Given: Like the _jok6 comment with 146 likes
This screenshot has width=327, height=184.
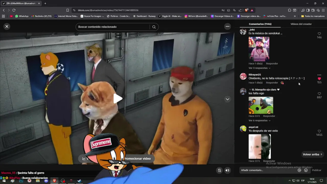Looking at the screenshot, I should click(319, 34).
